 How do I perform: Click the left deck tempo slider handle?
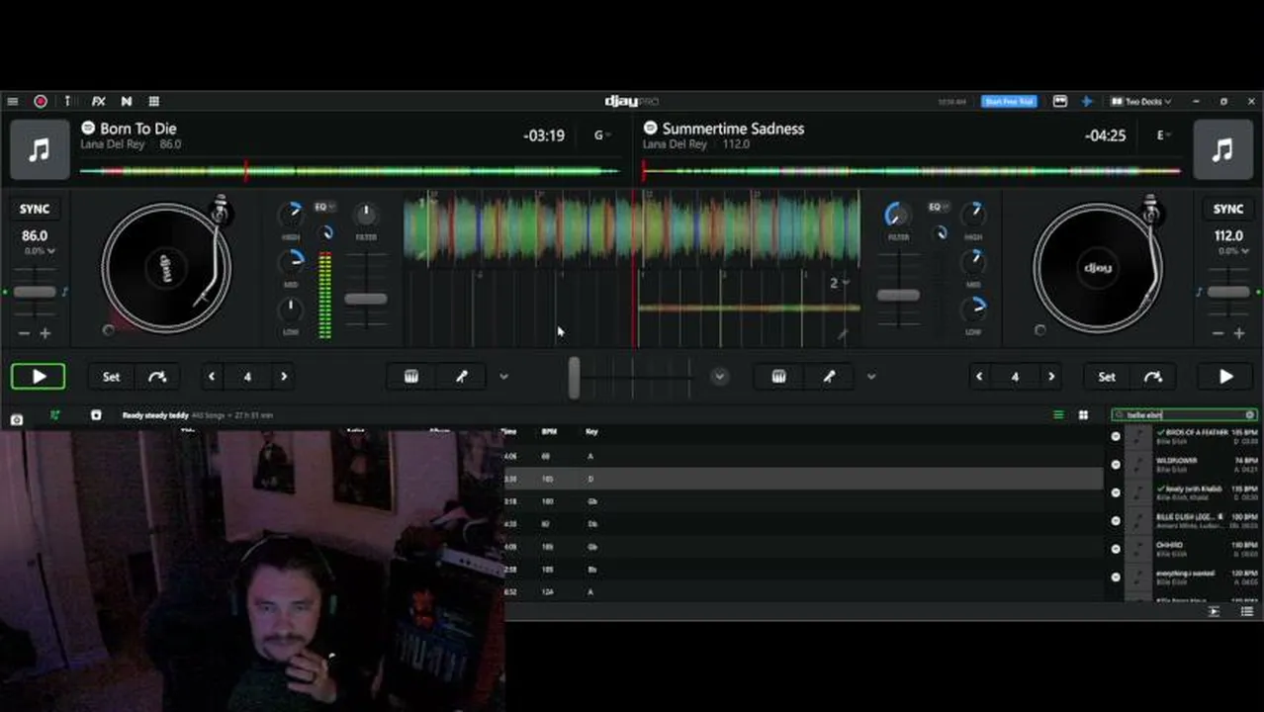click(x=35, y=292)
